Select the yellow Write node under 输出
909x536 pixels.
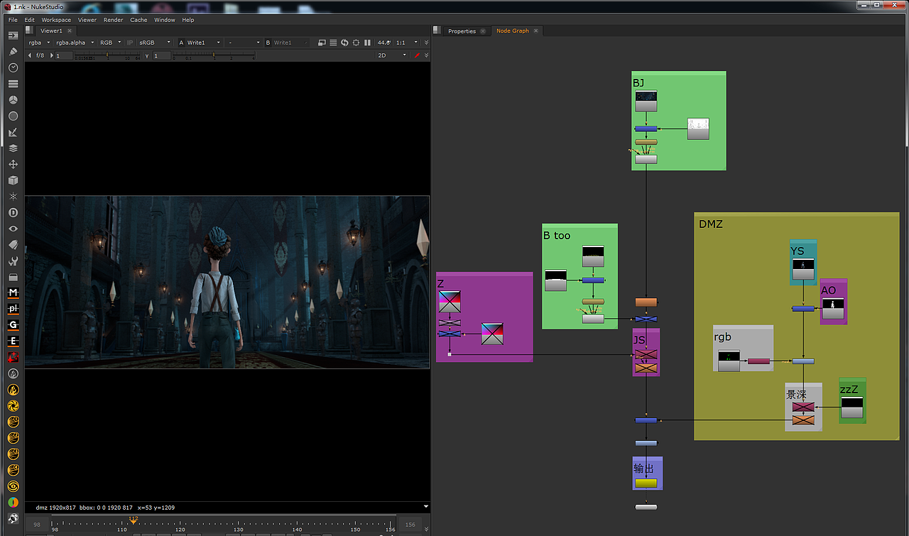646,483
